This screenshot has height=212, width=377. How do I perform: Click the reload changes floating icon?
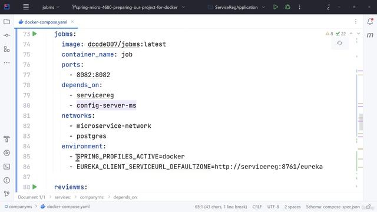point(339,43)
